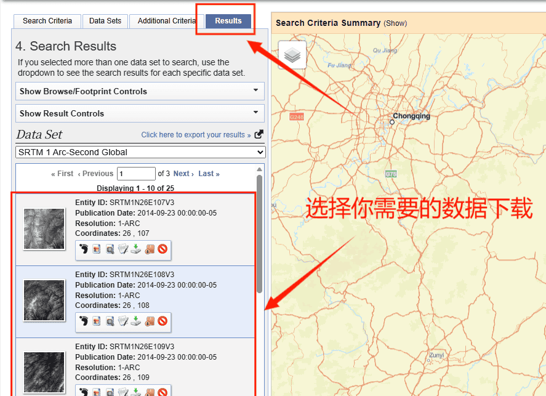The width and height of the screenshot is (546, 396).
Task: Open compare browse for scene SRTM1N26E107V3
Action: click(x=110, y=249)
